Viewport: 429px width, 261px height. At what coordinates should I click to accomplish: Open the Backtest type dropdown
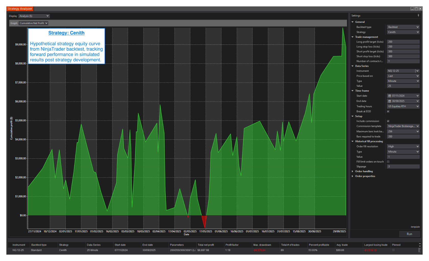pyautogui.click(x=403, y=27)
